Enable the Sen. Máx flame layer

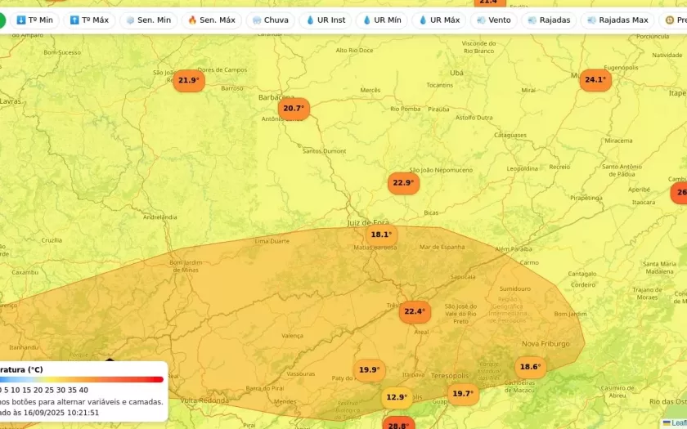(x=211, y=20)
